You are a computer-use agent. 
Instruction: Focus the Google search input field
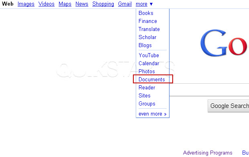(x=209, y=90)
